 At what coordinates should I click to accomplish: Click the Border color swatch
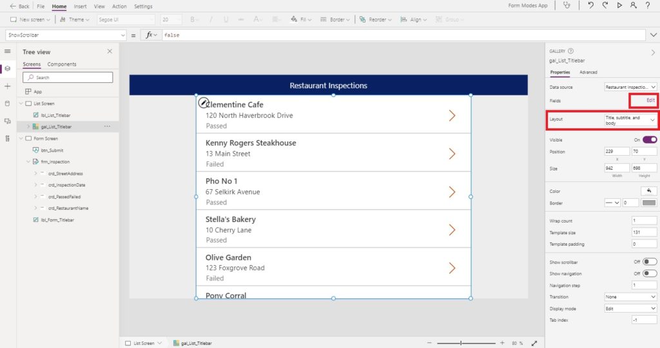tap(648, 203)
